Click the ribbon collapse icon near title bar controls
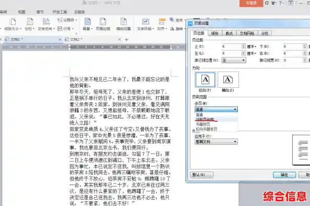310x206 pixels. (291, 3)
